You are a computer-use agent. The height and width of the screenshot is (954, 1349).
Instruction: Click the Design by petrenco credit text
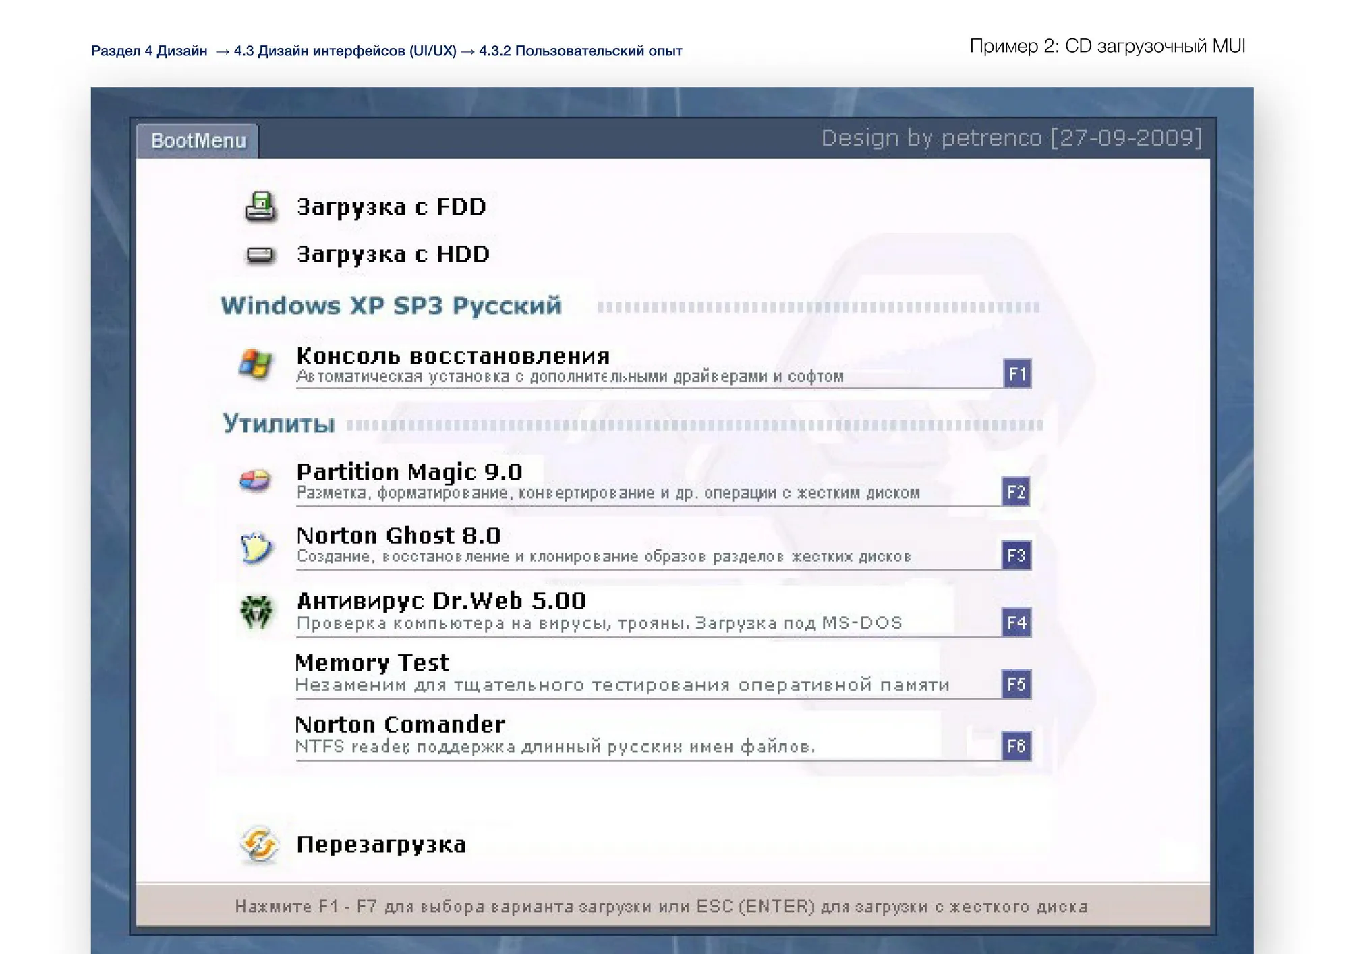(x=1011, y=138)
